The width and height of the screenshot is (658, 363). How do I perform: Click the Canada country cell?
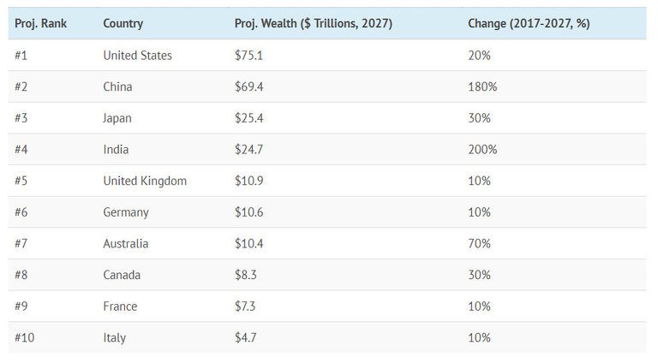click(x=122, y=275)
